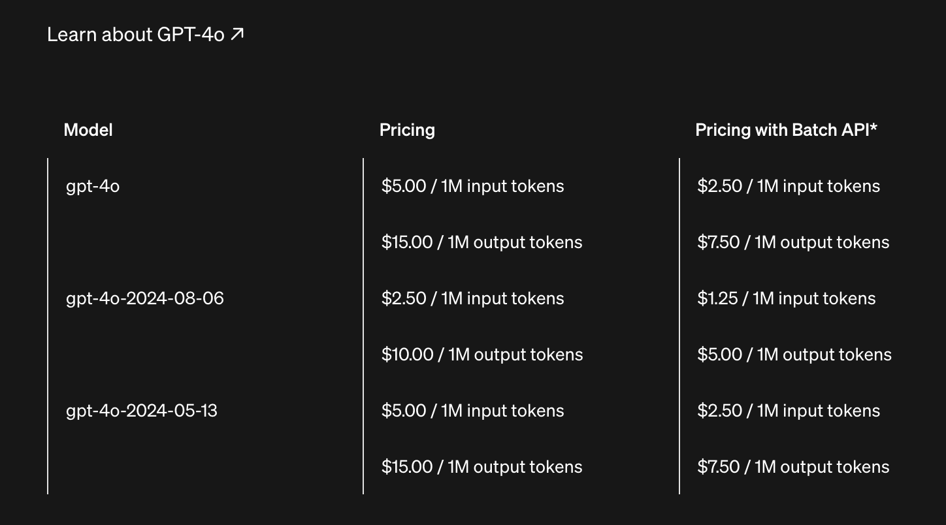Click gpt-4o $15.00 output tokens price
Image resolution: width=946 pixels, height=525 pixels.
(482, 242)
